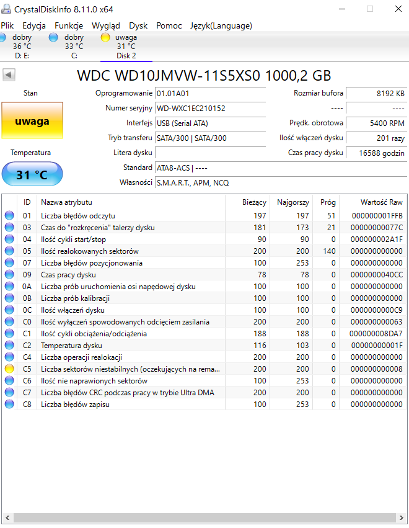Open the Pomoc menu
Viewport: 409px width, 528px height.
pyautogui.click(x=169, y=25)
